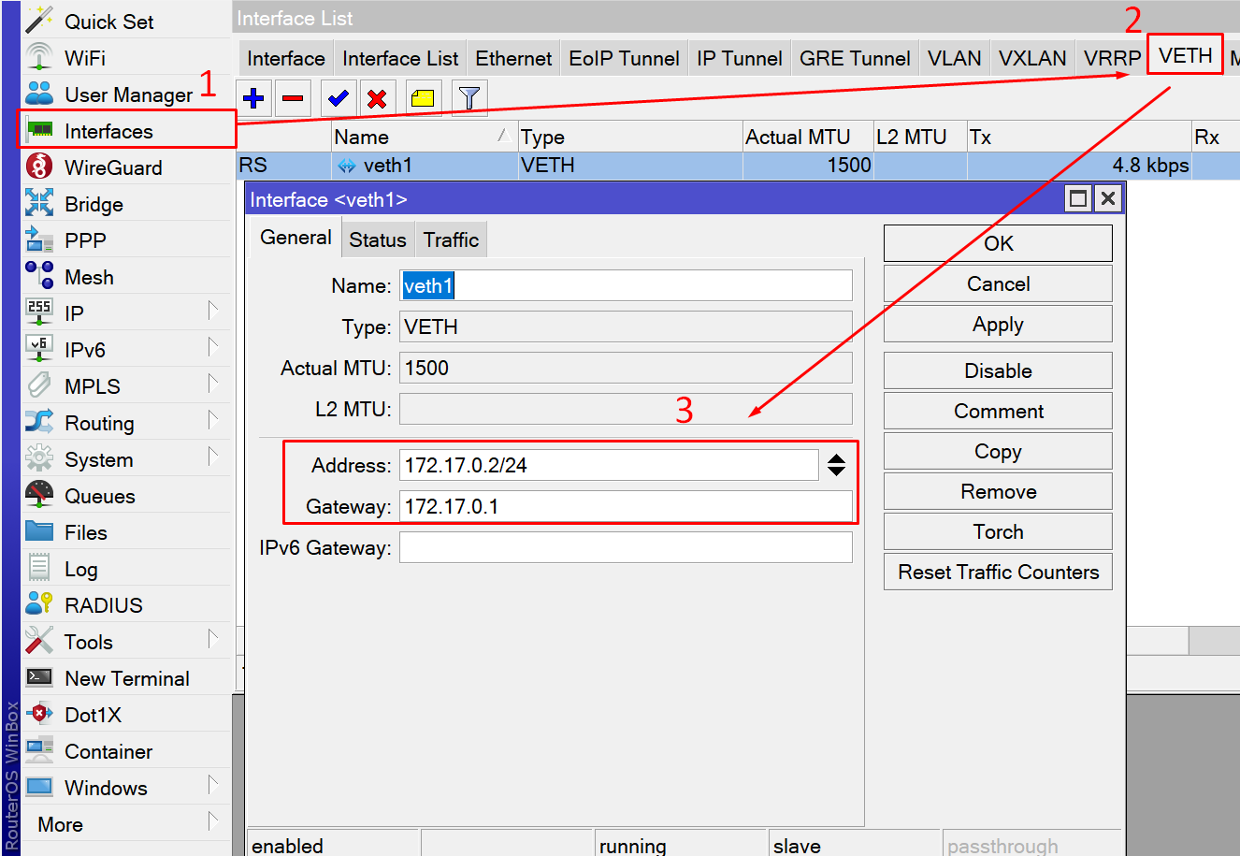Open Bridge icon in sidebar
The height and width of the screenshot is (856, 1240).
click(39, 203)
